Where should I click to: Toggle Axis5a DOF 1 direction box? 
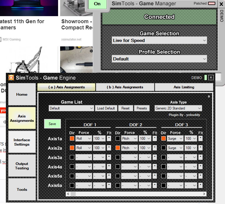point(72,176)
